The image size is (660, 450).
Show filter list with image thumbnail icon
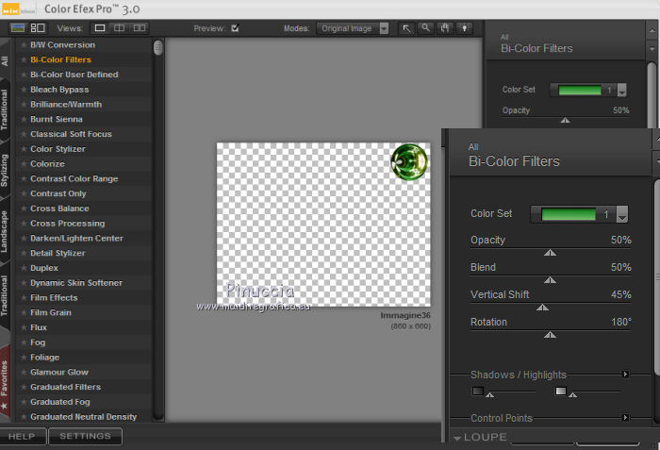pyautogui.click(x=18, y=28)
